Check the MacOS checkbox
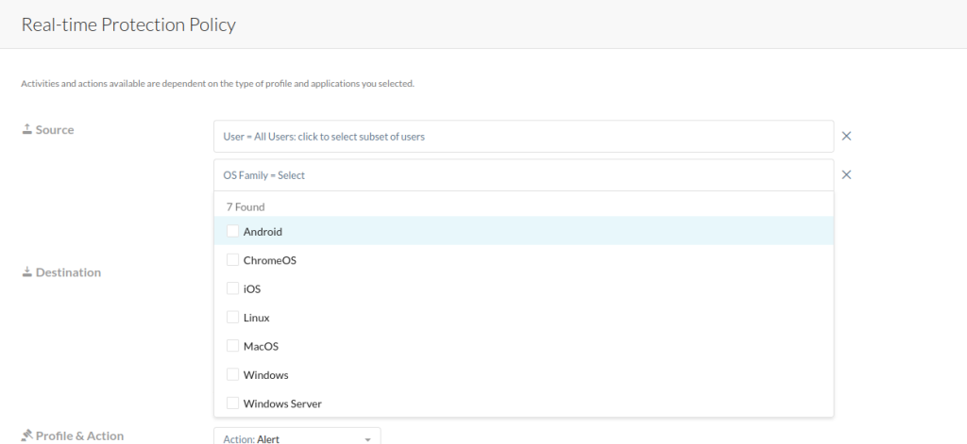The width and height of the screenshot is (967, 444). [232, 345]
